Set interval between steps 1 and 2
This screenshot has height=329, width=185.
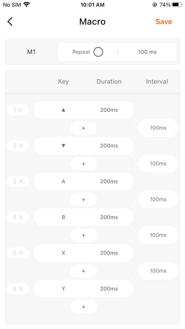point(158,128)
